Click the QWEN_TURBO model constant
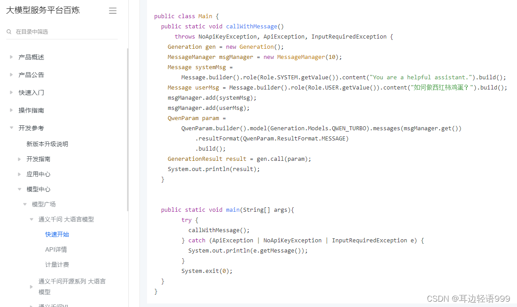This screenshot has width=517, height=307. 349,128
